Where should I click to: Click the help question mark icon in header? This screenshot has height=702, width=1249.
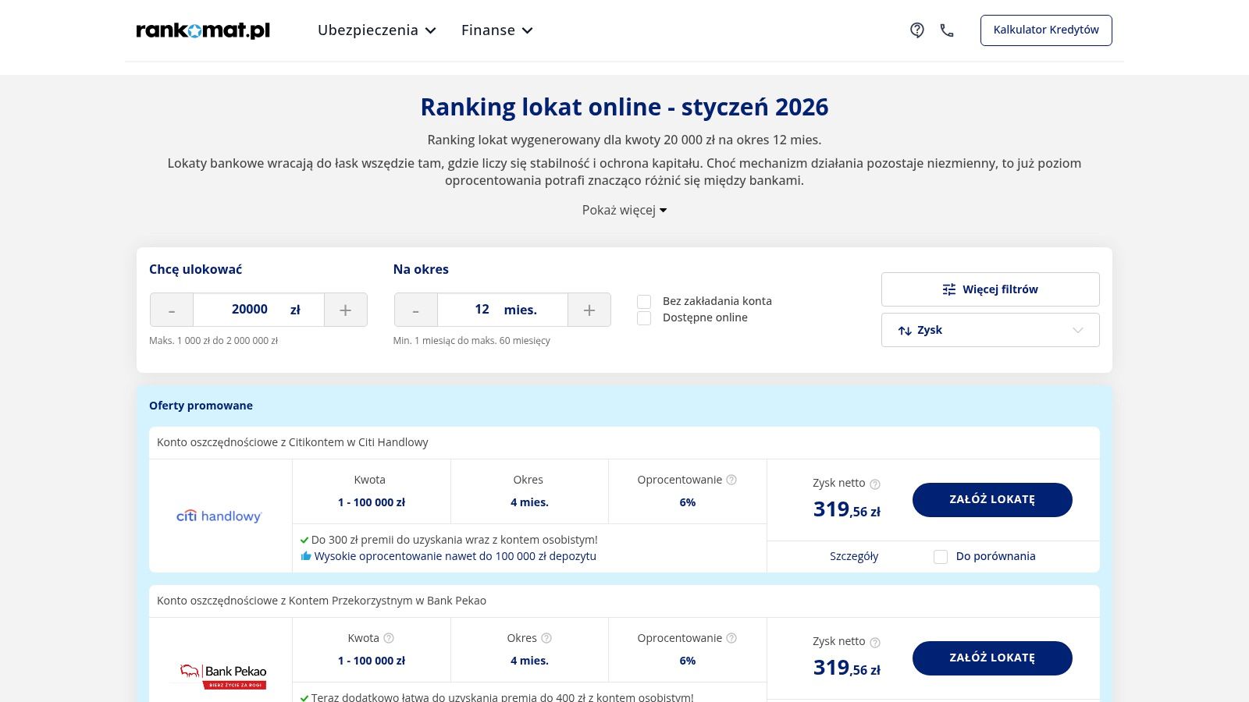click(917, 30)
